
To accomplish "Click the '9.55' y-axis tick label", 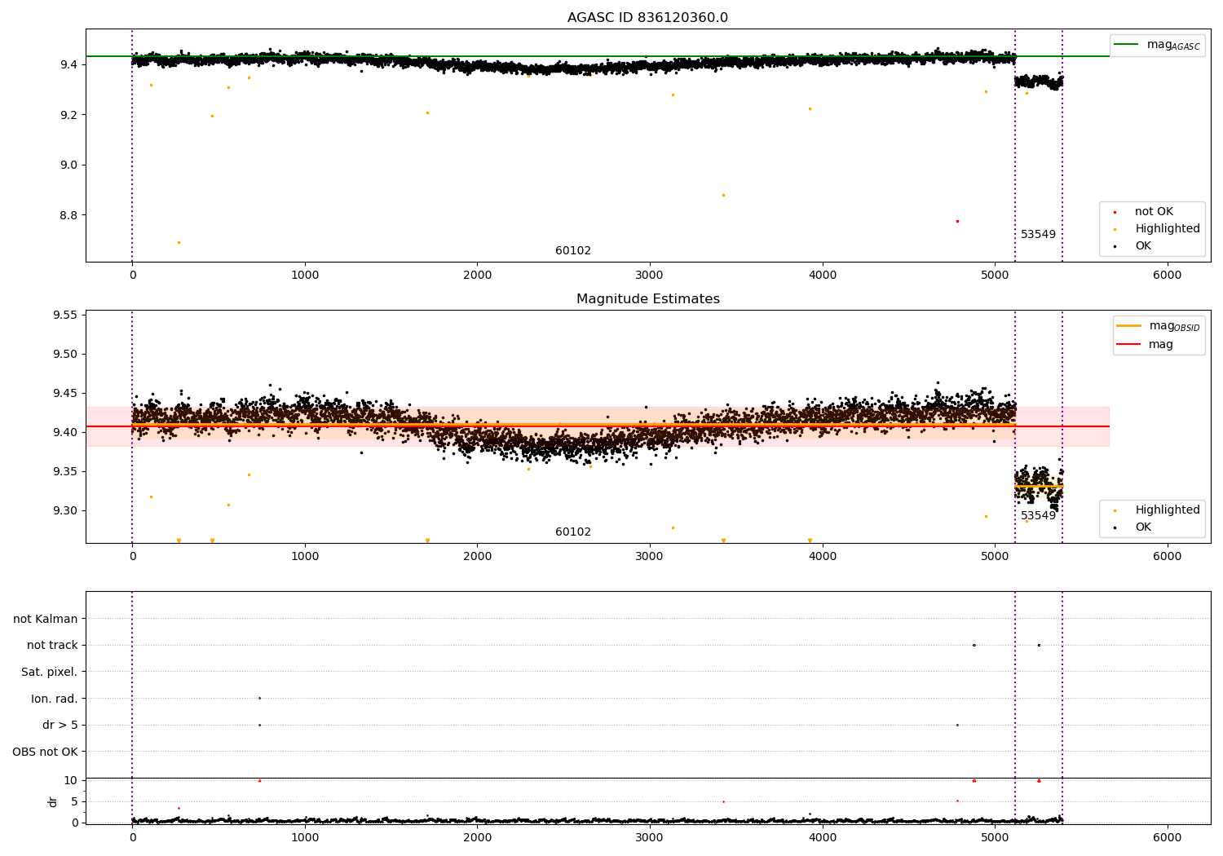I will (x=65, y=315).
